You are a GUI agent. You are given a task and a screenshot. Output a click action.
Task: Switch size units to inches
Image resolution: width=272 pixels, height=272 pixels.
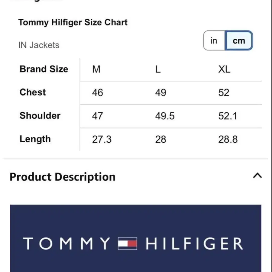214,40
